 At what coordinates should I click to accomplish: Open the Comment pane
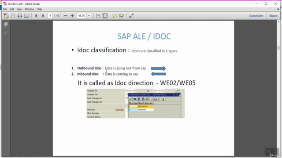[x=256, y=16]
